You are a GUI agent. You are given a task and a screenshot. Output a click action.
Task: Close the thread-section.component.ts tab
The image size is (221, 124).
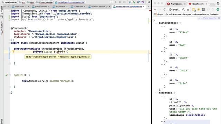(x=144, y=7)
